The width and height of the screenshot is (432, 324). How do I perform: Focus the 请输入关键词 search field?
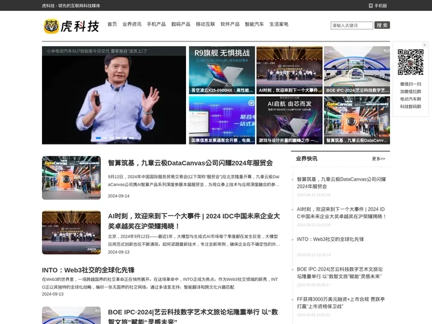pos(352,25)
